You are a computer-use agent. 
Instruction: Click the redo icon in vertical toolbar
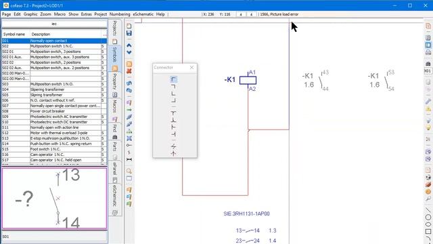(x=129, y=90)
